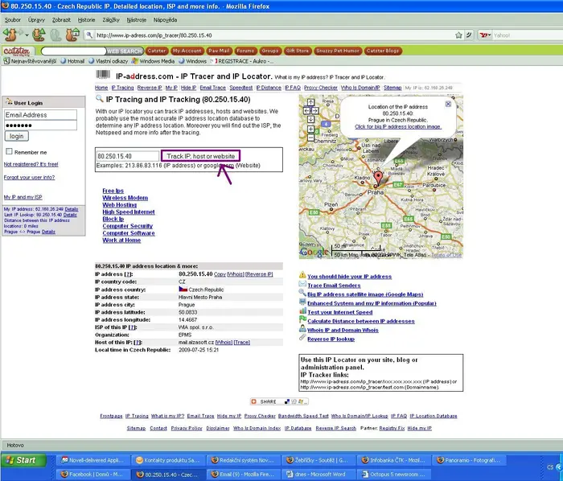Open the Nástroje menu
This screenshot has height=481, width=563.
click(x=137, y=20)
